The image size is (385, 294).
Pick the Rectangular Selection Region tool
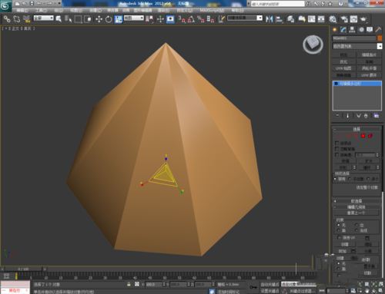(x=78, y=19)
